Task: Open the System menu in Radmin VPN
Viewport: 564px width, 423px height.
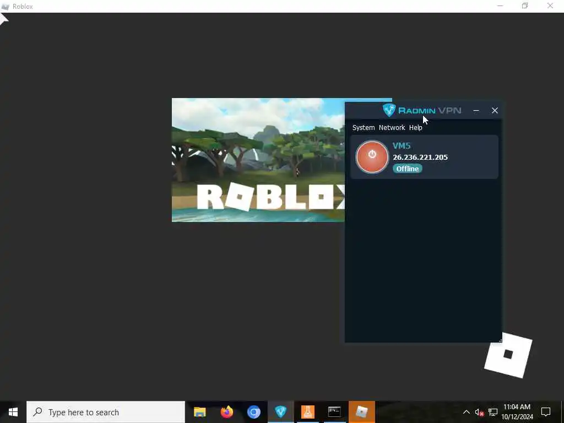Action: click(x=364, y=128)
